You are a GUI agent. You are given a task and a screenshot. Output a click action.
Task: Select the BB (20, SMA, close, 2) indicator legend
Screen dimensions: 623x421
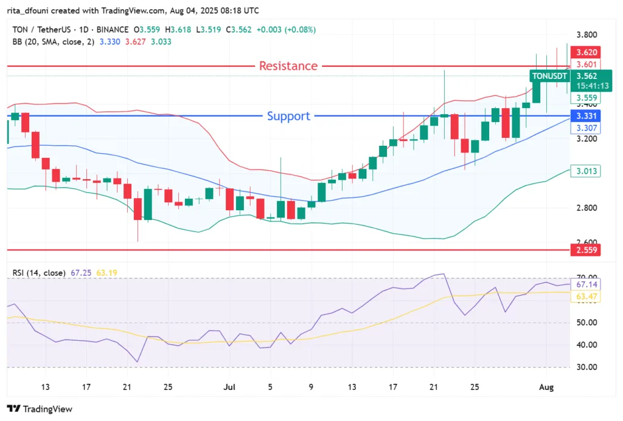[x=55, y=43]
